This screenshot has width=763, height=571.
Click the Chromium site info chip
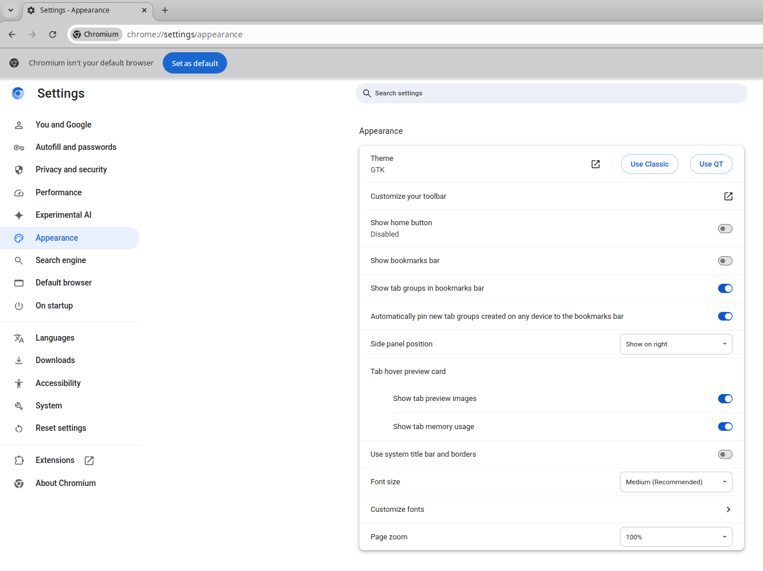pyautogui.click(x=97, y=34)
